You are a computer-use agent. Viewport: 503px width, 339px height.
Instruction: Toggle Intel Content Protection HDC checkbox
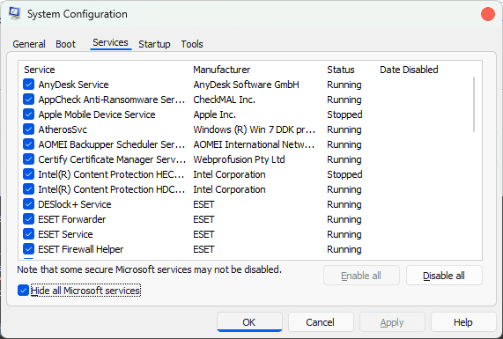click(28, 189)
